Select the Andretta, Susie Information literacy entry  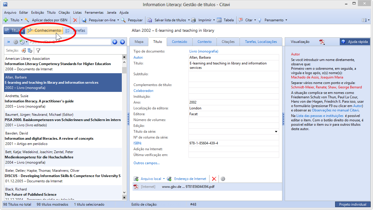[x=63, y=101]
